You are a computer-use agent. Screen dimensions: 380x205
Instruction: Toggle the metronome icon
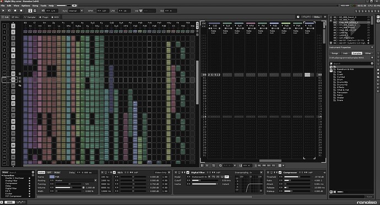click(35, 10)
